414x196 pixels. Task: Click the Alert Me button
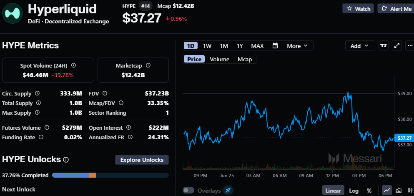(396, 9)
